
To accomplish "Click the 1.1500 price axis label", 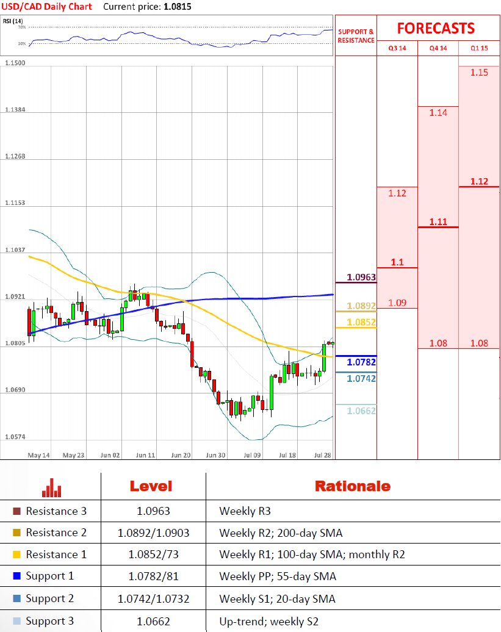I will click(x=15, y=63).
